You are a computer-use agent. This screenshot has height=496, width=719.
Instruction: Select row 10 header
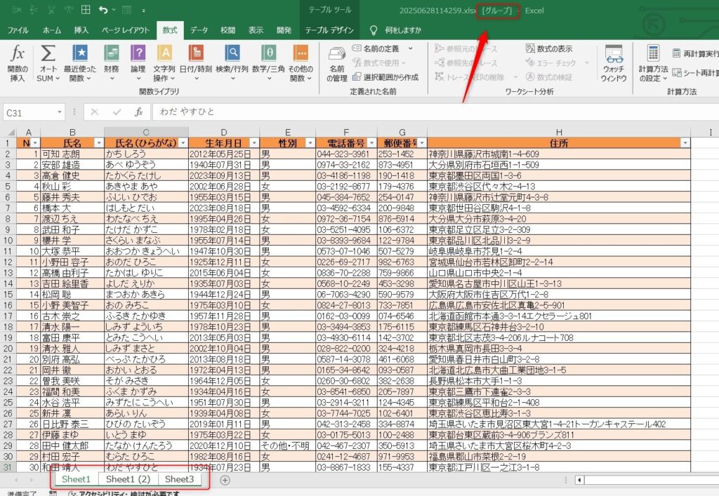coord(8,241)
